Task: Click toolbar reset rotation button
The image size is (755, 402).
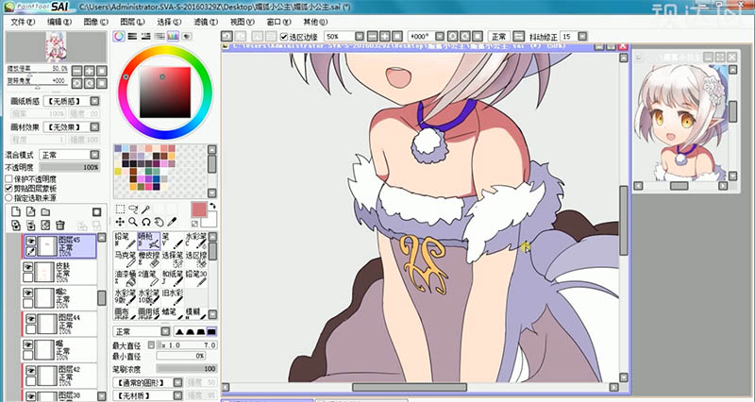Action: 477,37
